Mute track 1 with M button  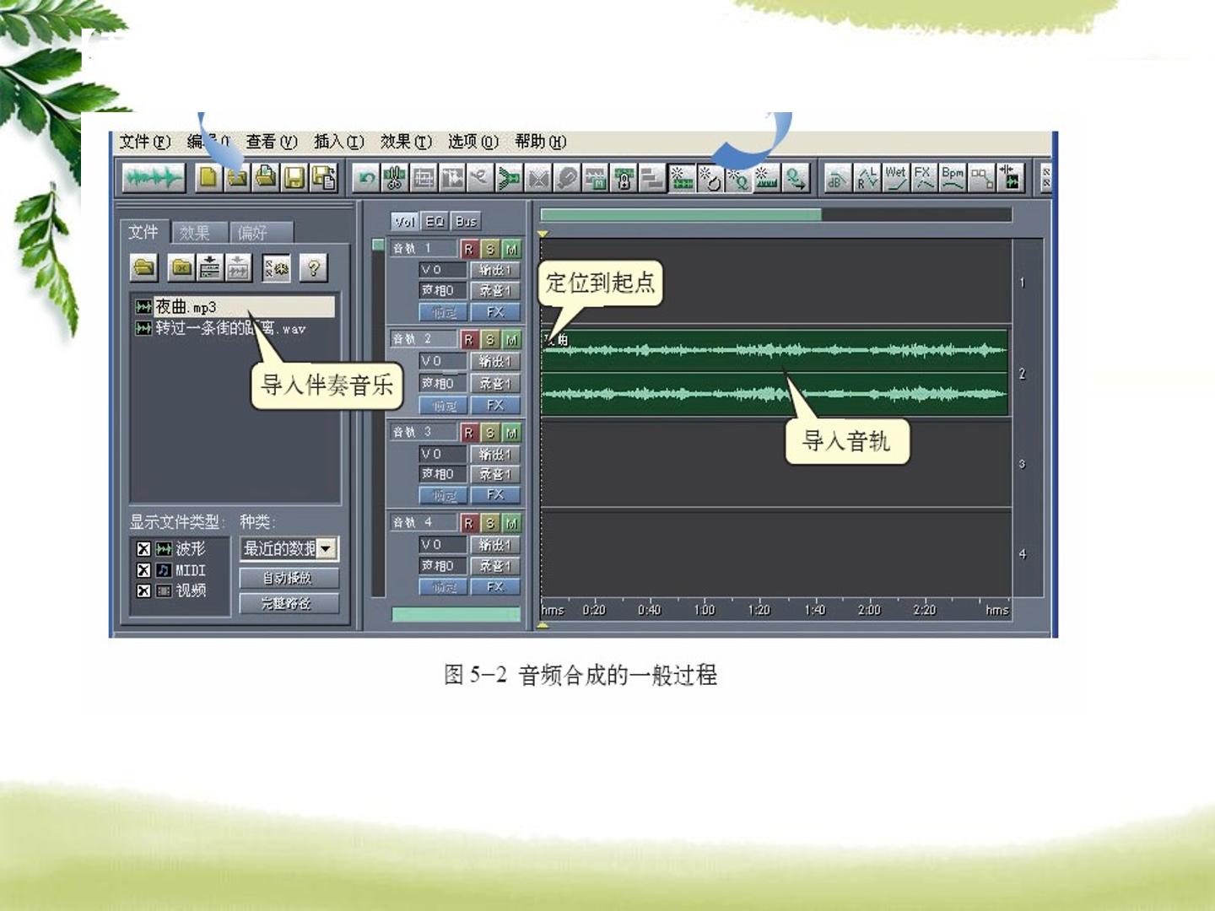[x=511, y=249]
